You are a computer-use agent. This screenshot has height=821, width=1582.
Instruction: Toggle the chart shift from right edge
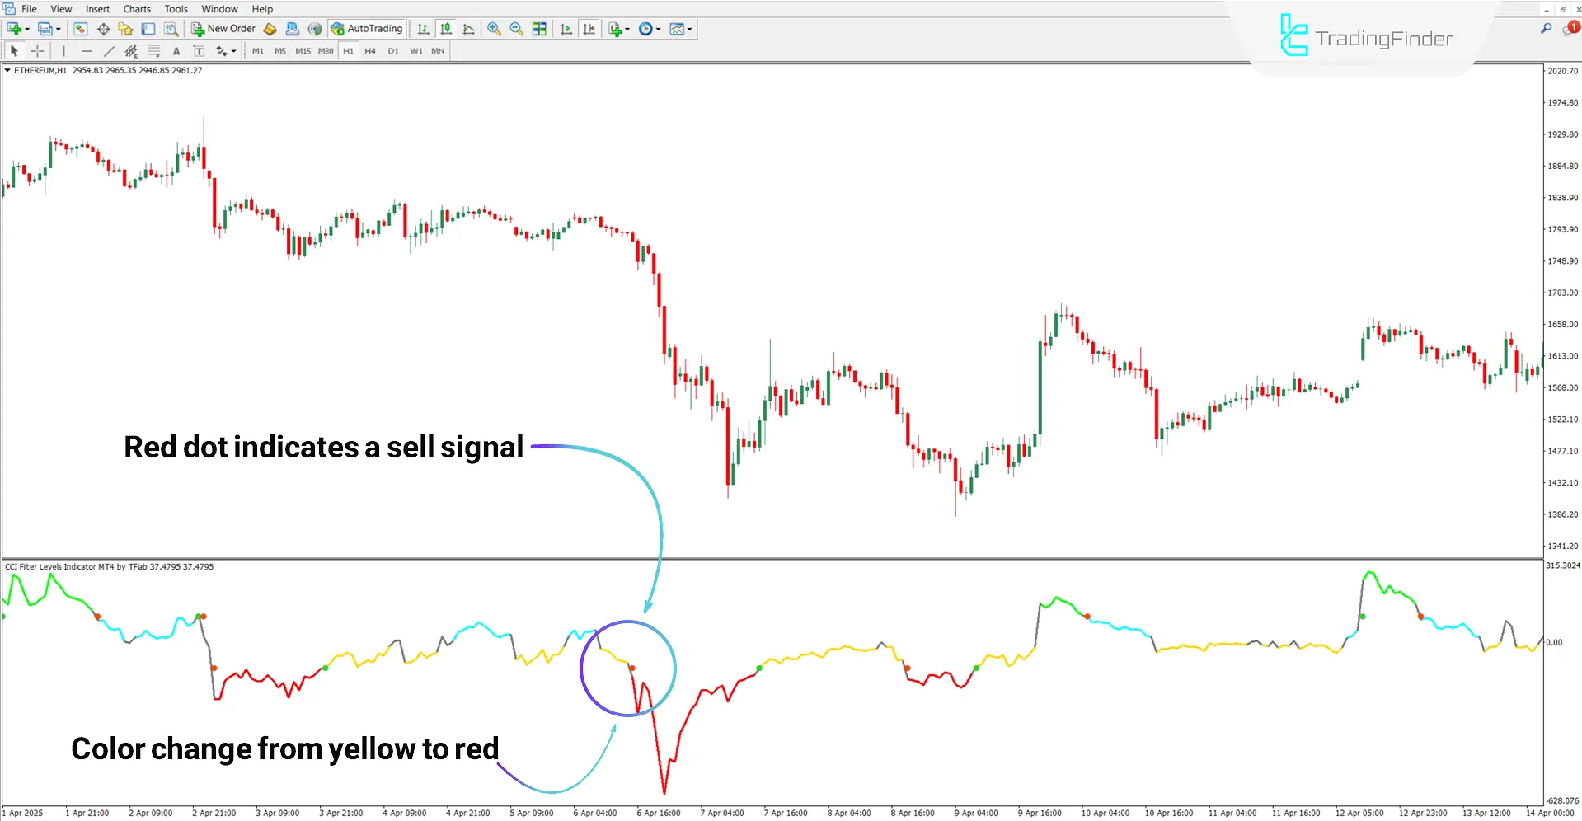click(x=589, y=28)
